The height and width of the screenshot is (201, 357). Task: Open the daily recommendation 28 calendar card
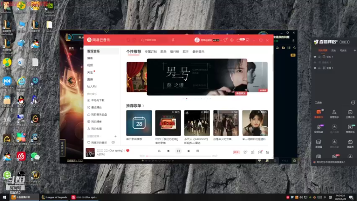(x=139, y=123)
